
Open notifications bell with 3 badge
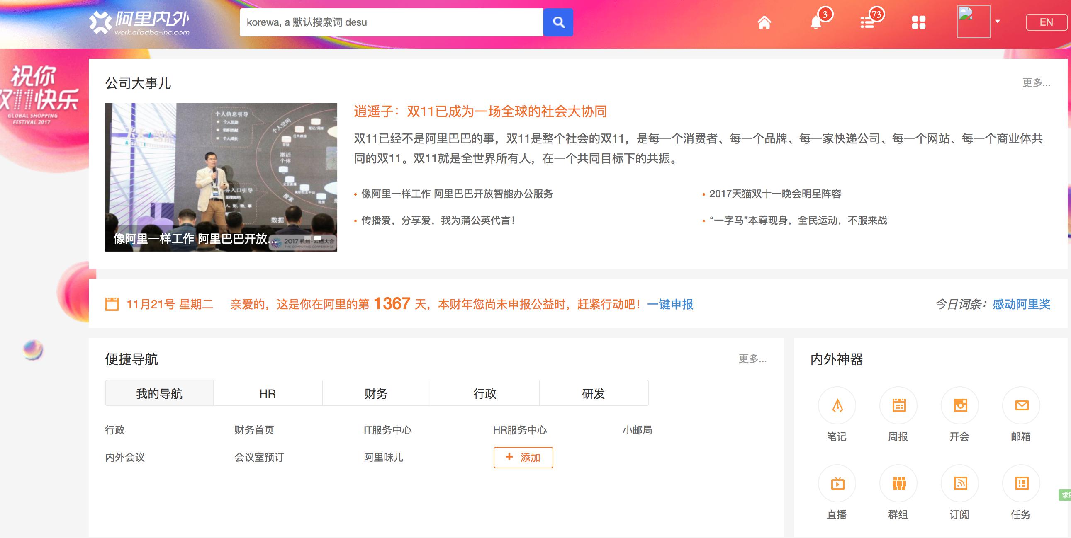pyautogui.click(x=817, y=22)
